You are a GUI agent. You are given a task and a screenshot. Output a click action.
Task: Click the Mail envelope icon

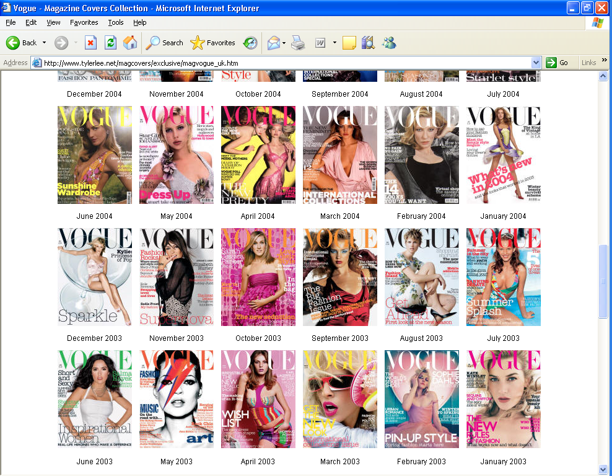click(274, 43)
